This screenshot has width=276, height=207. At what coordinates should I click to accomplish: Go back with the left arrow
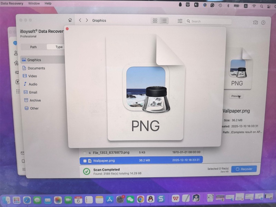[x=80, y=20]
